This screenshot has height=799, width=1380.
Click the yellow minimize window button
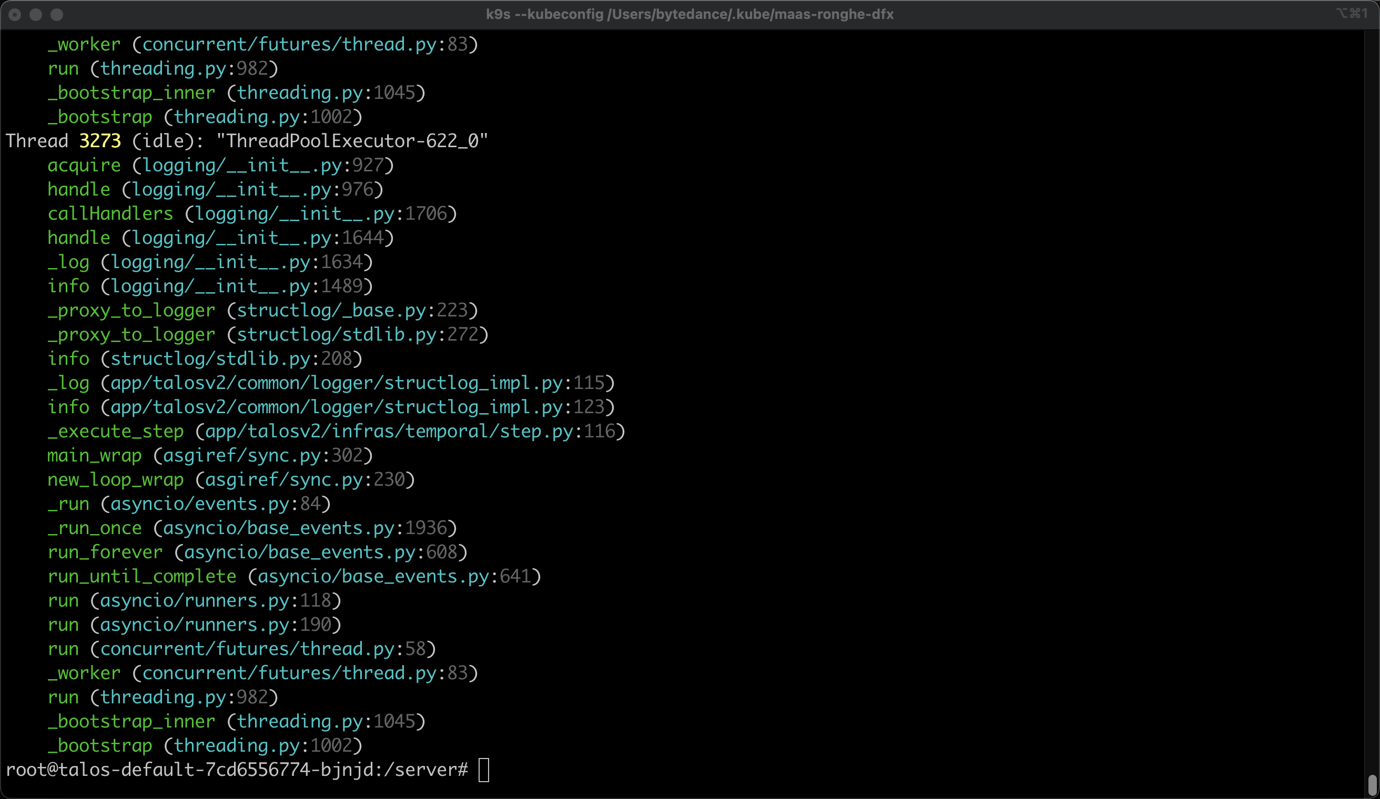click(36, 15)
